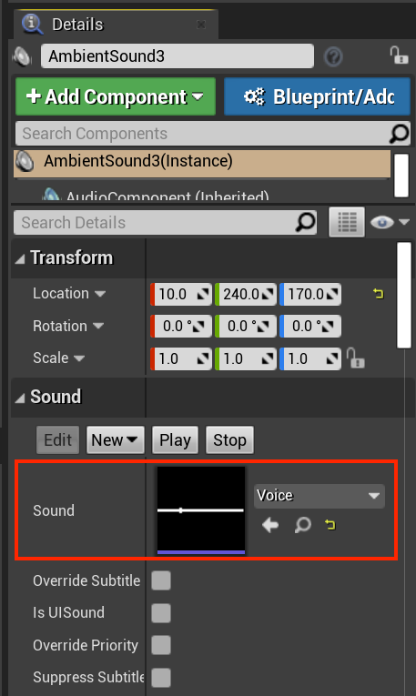Reset the Sound asset to default

point(330,525)
